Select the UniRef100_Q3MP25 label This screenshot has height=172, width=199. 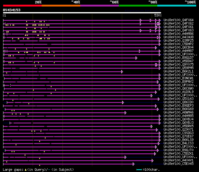click(x=178, y=41)
